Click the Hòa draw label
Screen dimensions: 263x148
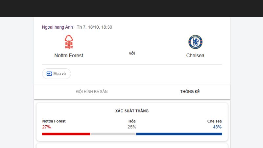132,121
